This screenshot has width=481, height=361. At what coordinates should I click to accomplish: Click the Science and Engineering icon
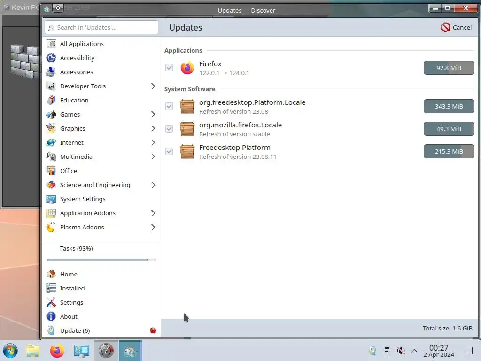(x=51, y=185)
